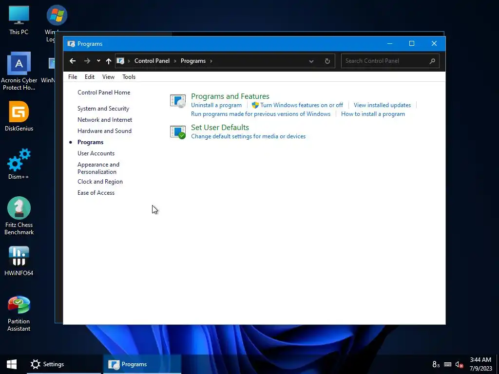The height and width of the screenshot is (374, 499).
Task: Open the File menu
Action: [73, 77]
